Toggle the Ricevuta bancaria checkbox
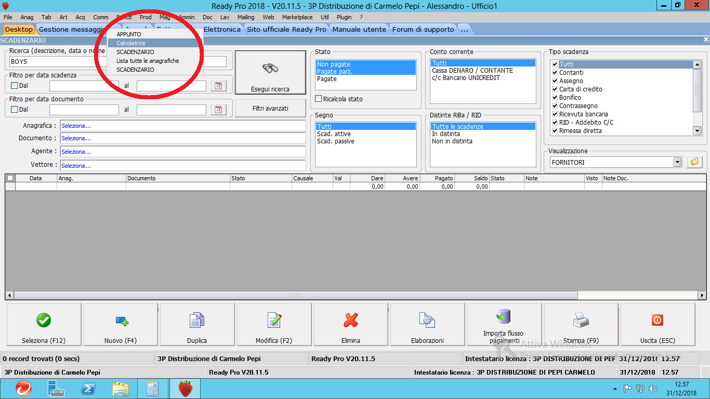This screenshot has height=399, width=710. tap(555, 114)
